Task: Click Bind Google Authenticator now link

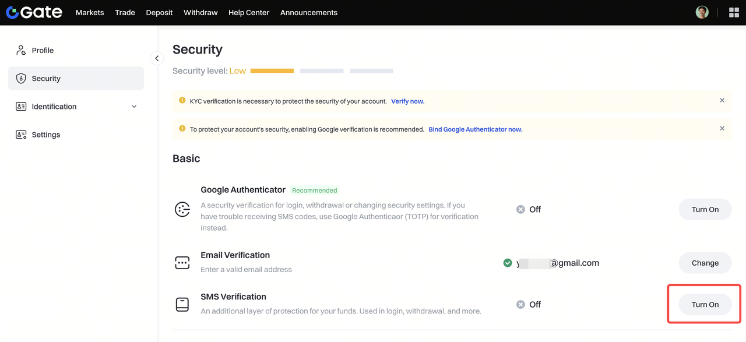Action: 475,129
